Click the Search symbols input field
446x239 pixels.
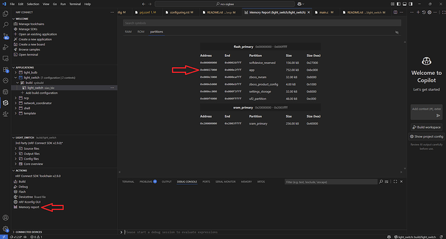tap(262, 23)
